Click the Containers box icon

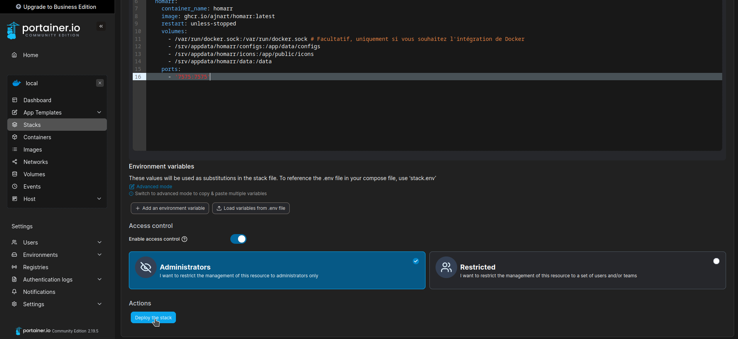15,137
